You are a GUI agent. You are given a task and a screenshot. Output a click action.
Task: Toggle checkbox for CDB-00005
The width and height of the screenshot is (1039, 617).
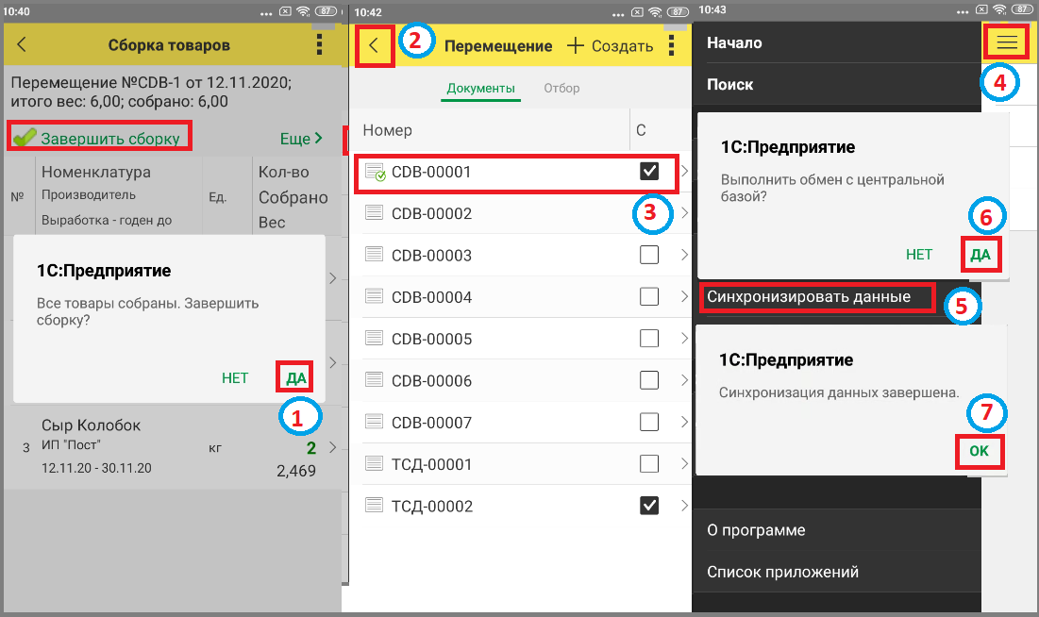(649, 338)
